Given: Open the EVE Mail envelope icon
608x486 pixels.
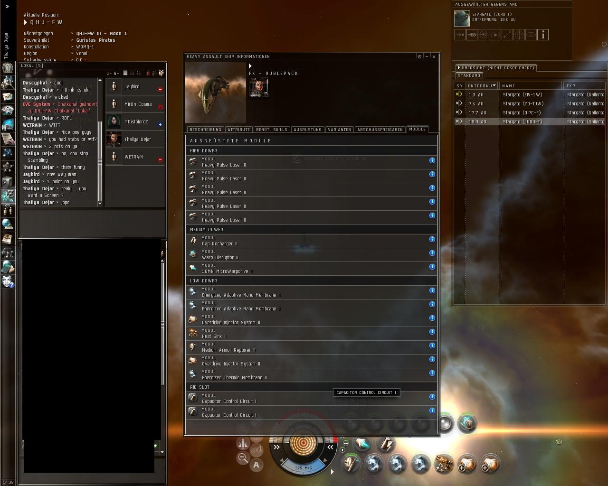Looking at the screenshot, I should click(x=8, y=96).
